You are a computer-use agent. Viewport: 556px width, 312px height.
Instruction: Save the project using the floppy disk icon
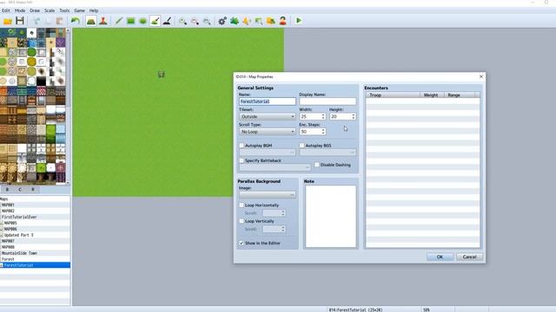click(x=20, y=21)
